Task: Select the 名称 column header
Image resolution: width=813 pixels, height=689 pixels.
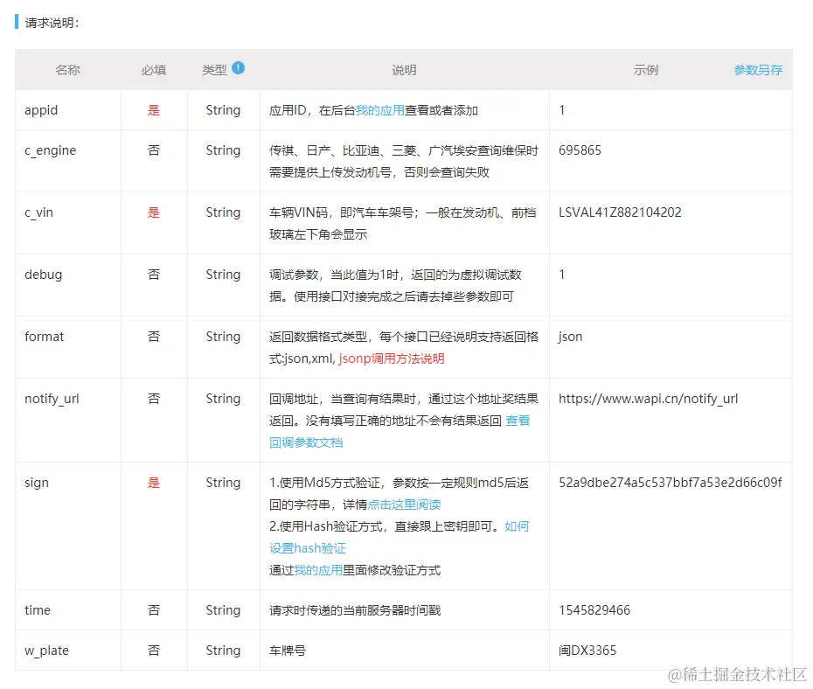Action: (68, 70)
